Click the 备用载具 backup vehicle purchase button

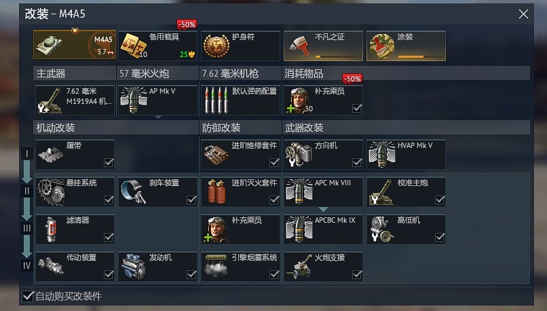[x=157, y=45]
